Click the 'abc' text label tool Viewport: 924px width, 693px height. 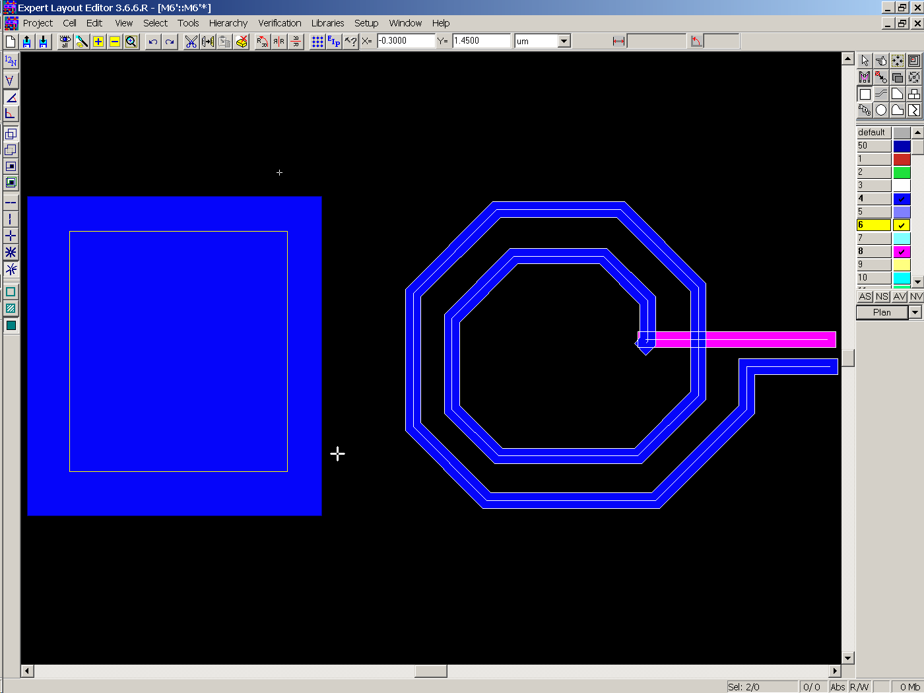point(865,110)
